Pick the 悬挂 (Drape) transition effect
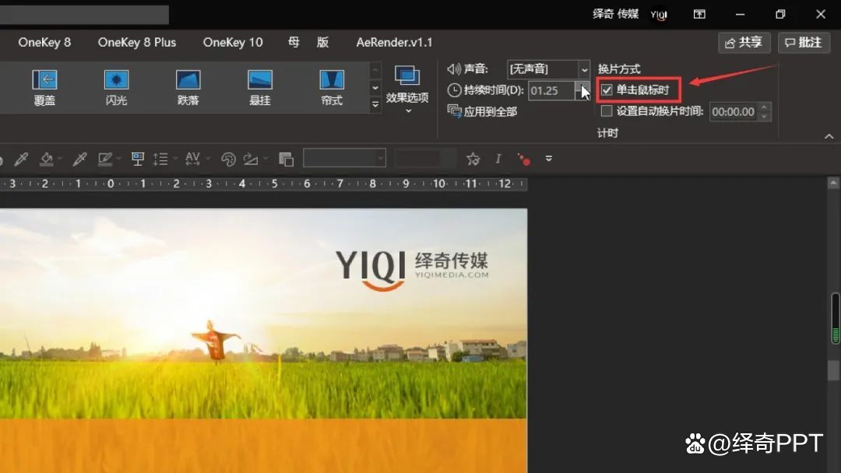This screenshot has width=841, height=473. (259, 87)
